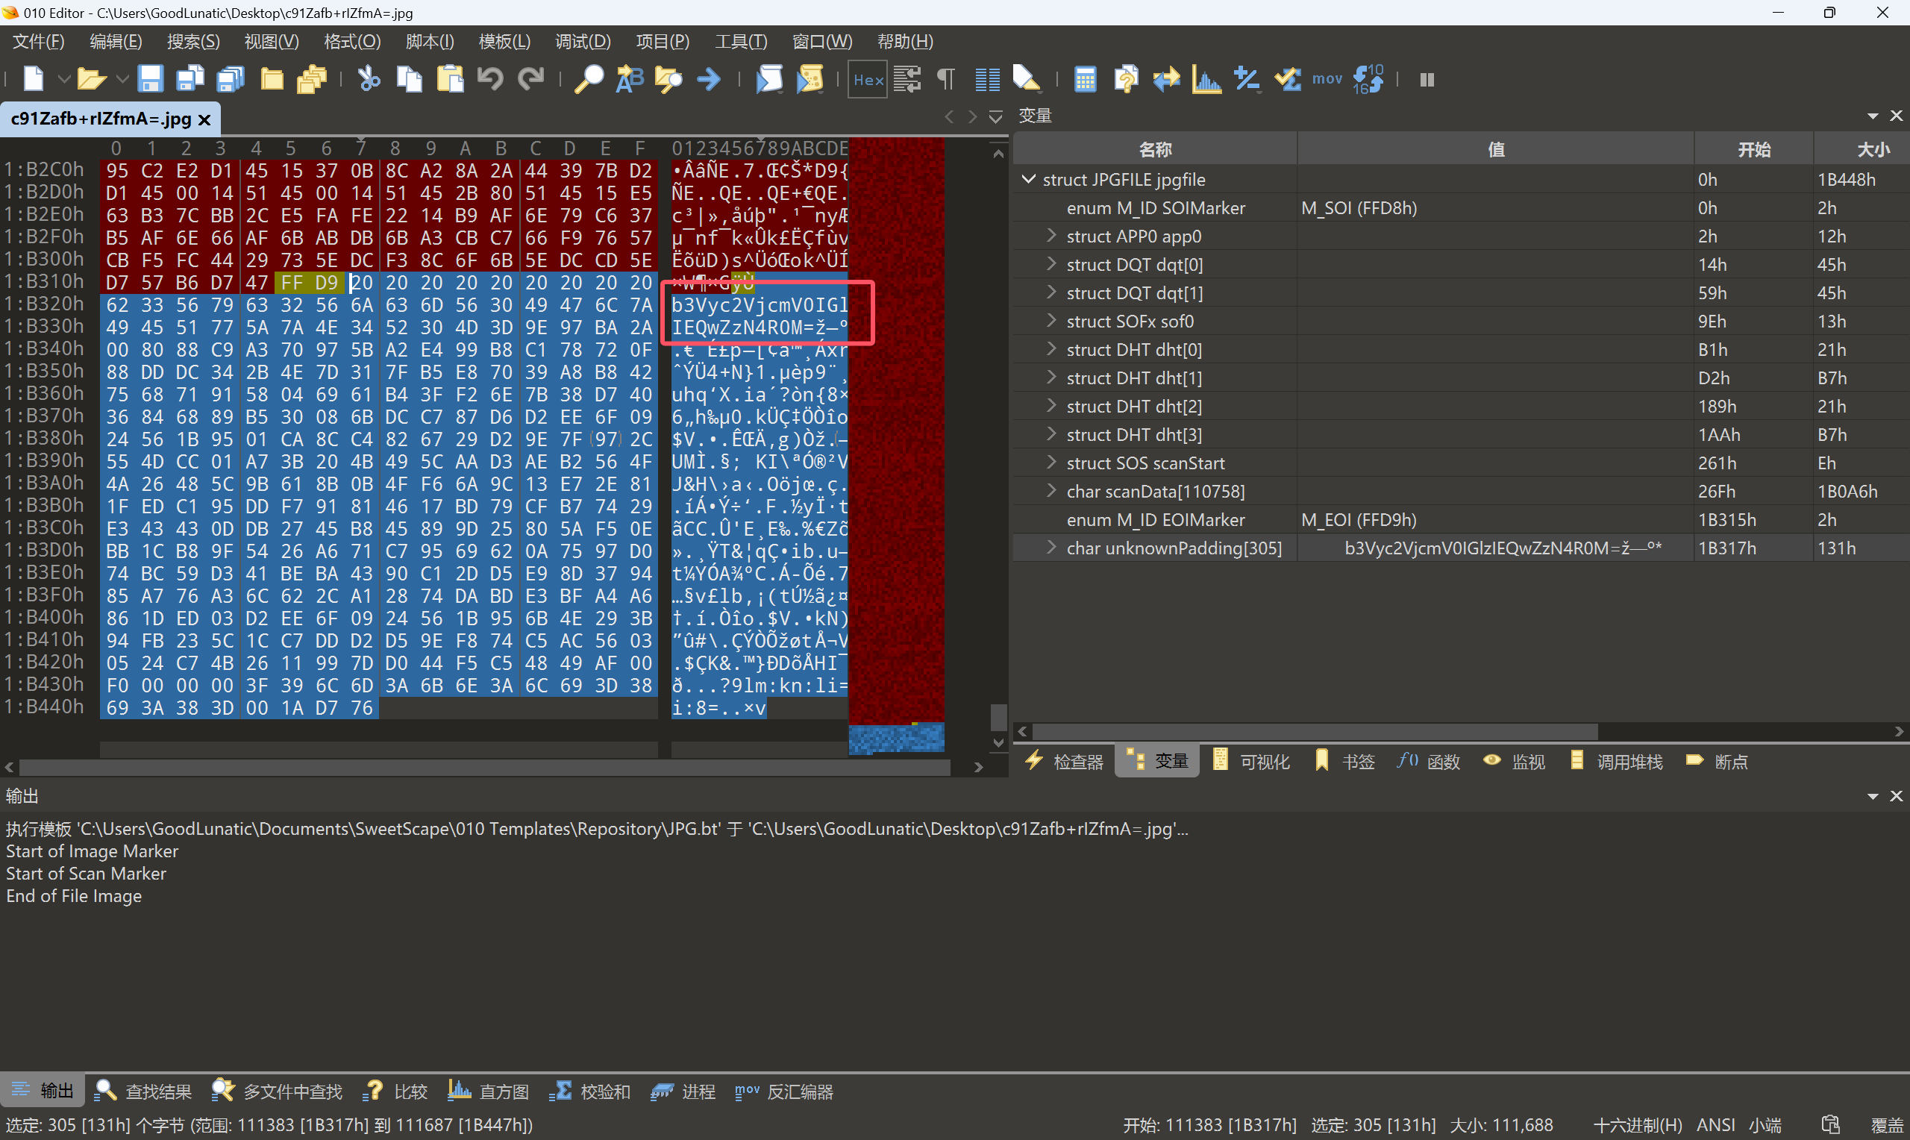Expand char scanData[110758]
The height and width of the screenshot is (1140, 1910).
[x=1051, y=491]
